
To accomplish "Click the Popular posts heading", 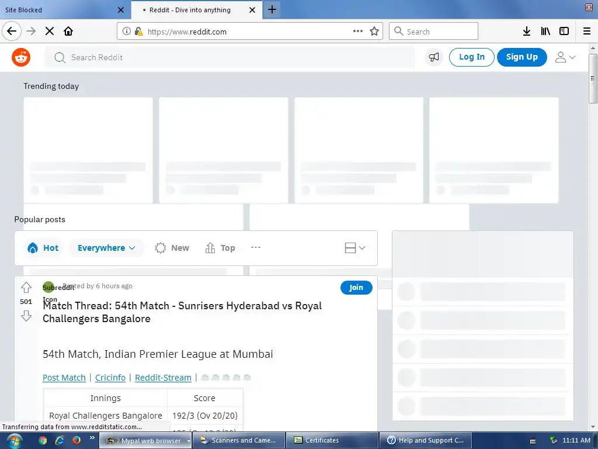I will coord(40,219).
